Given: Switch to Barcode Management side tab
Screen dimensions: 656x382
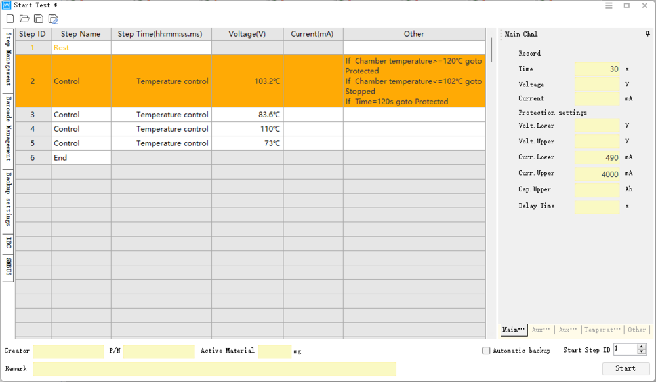Looking at the screenshot, I should pos(9,128).
